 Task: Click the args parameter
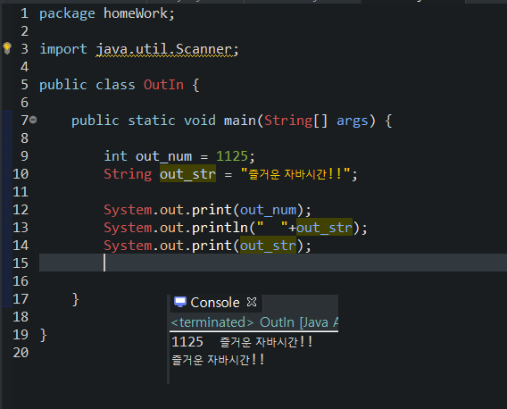point(352,121)
